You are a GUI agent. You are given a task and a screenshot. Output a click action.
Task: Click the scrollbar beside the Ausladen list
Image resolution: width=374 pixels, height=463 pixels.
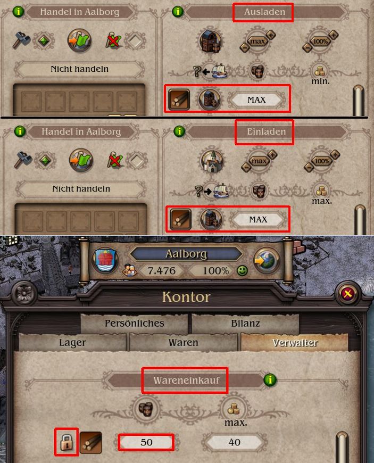[x=359, y=101]
